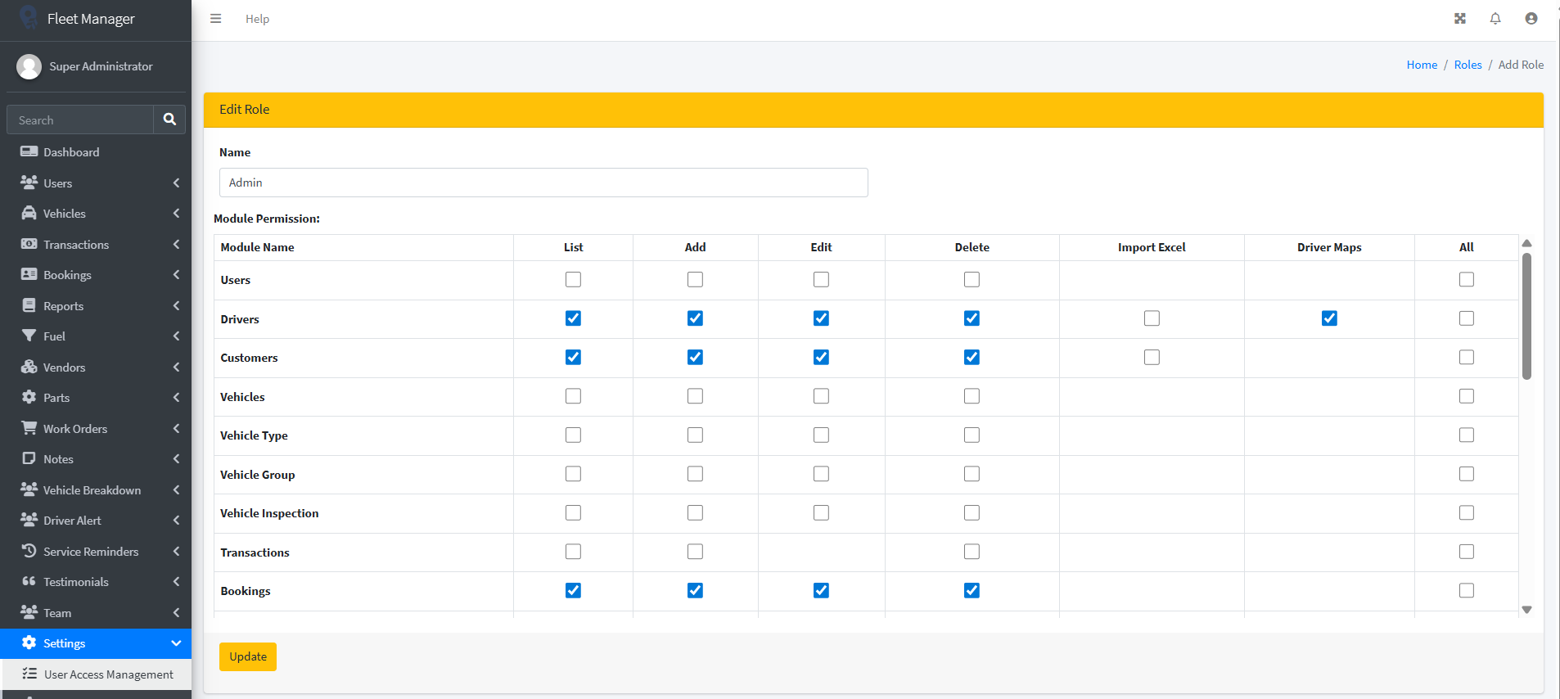Check Import Excel for Customers module
1560x699 pixels.
coord(1152,358)
